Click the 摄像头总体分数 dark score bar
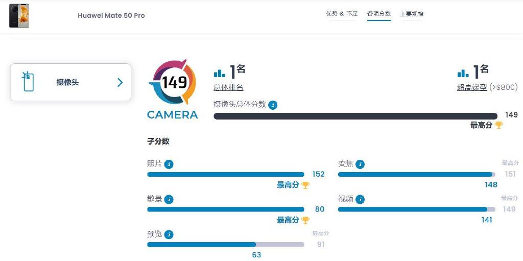The image size is (523, 261). pyautogui.click(x=355, y=116)
